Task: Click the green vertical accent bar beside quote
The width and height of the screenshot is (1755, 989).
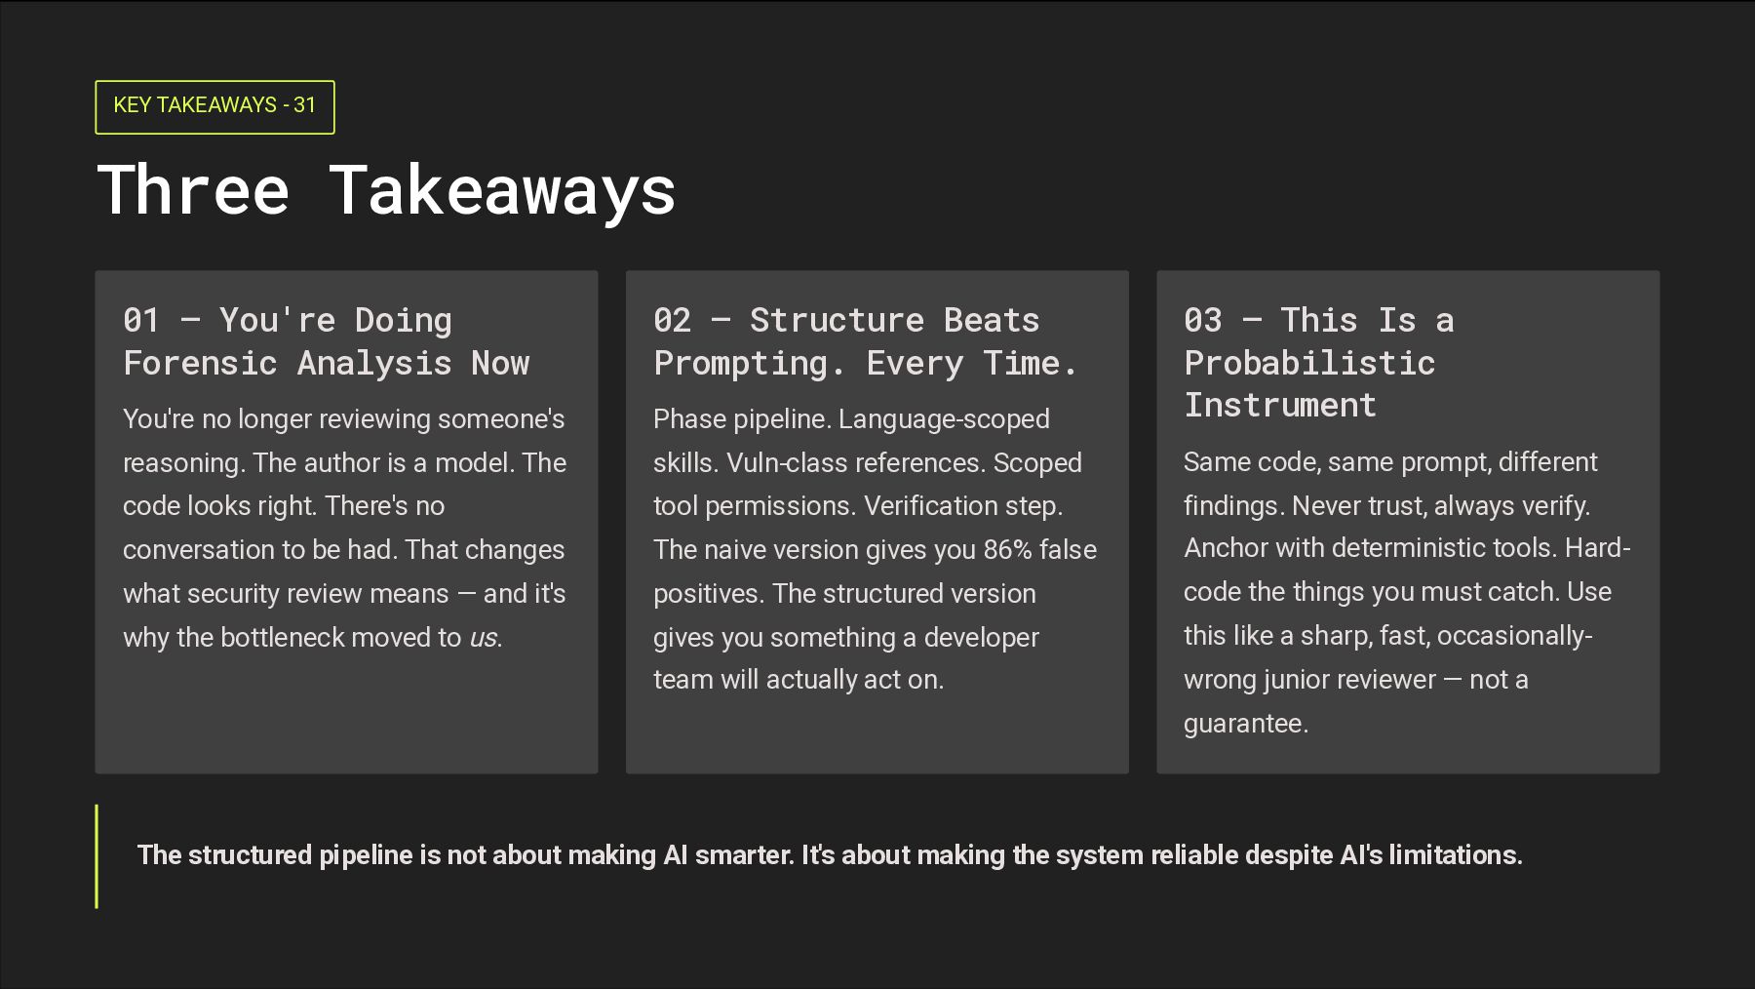Action: pos(97,856)
